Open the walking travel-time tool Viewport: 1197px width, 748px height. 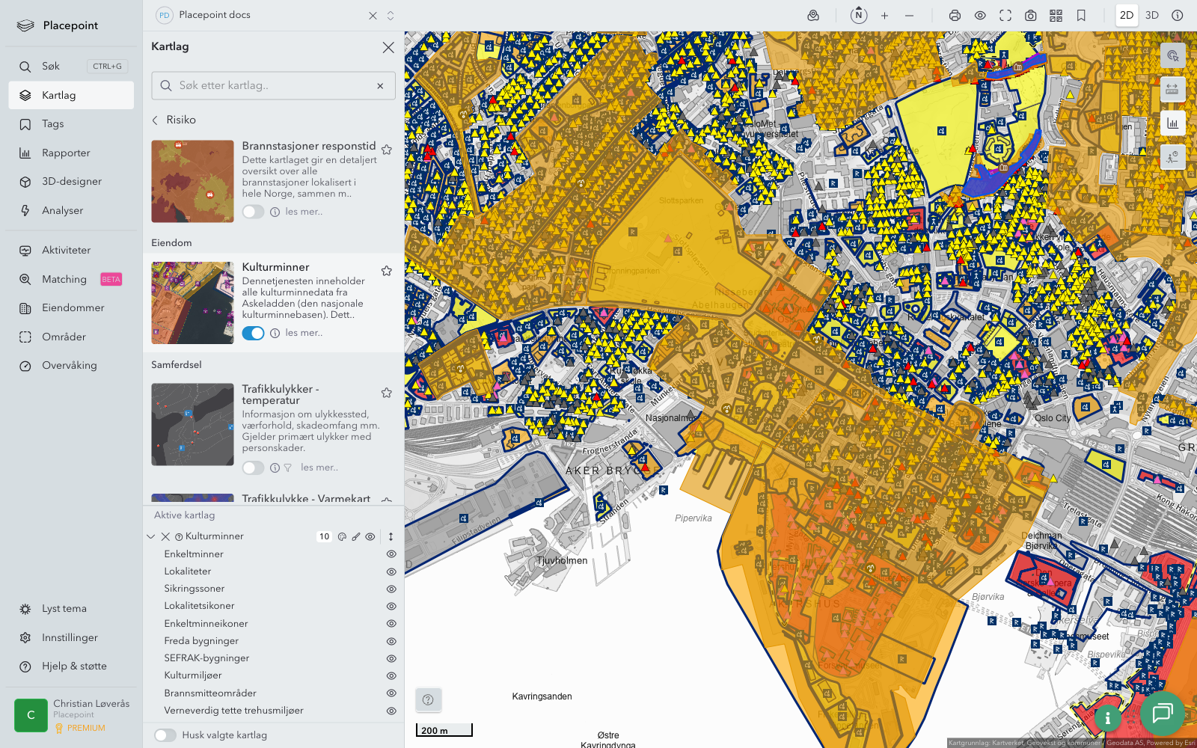[1172, 157]
